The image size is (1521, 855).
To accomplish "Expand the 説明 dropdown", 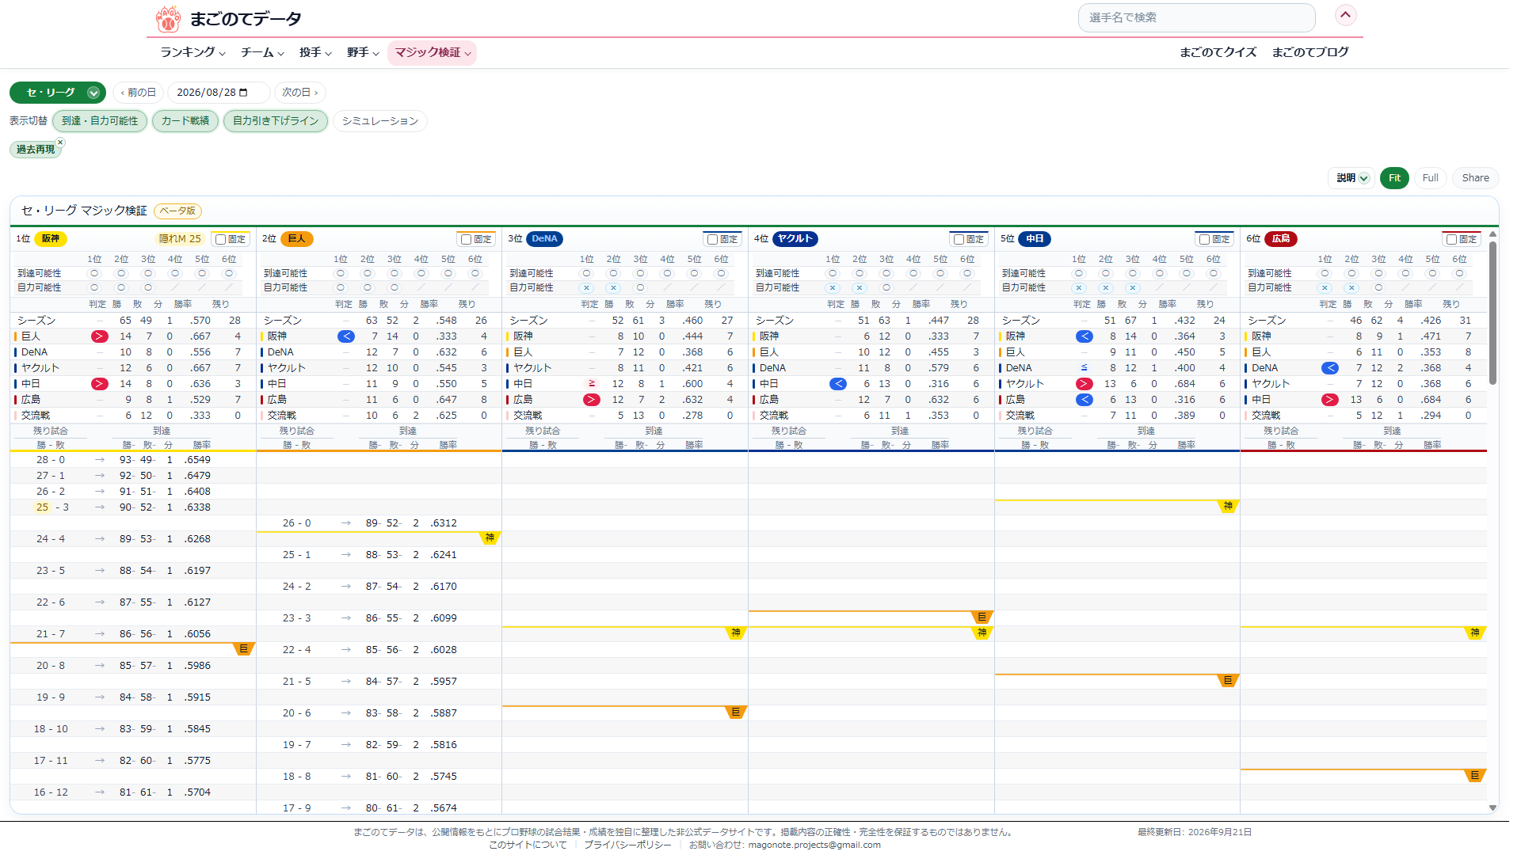I will 1351,178.
